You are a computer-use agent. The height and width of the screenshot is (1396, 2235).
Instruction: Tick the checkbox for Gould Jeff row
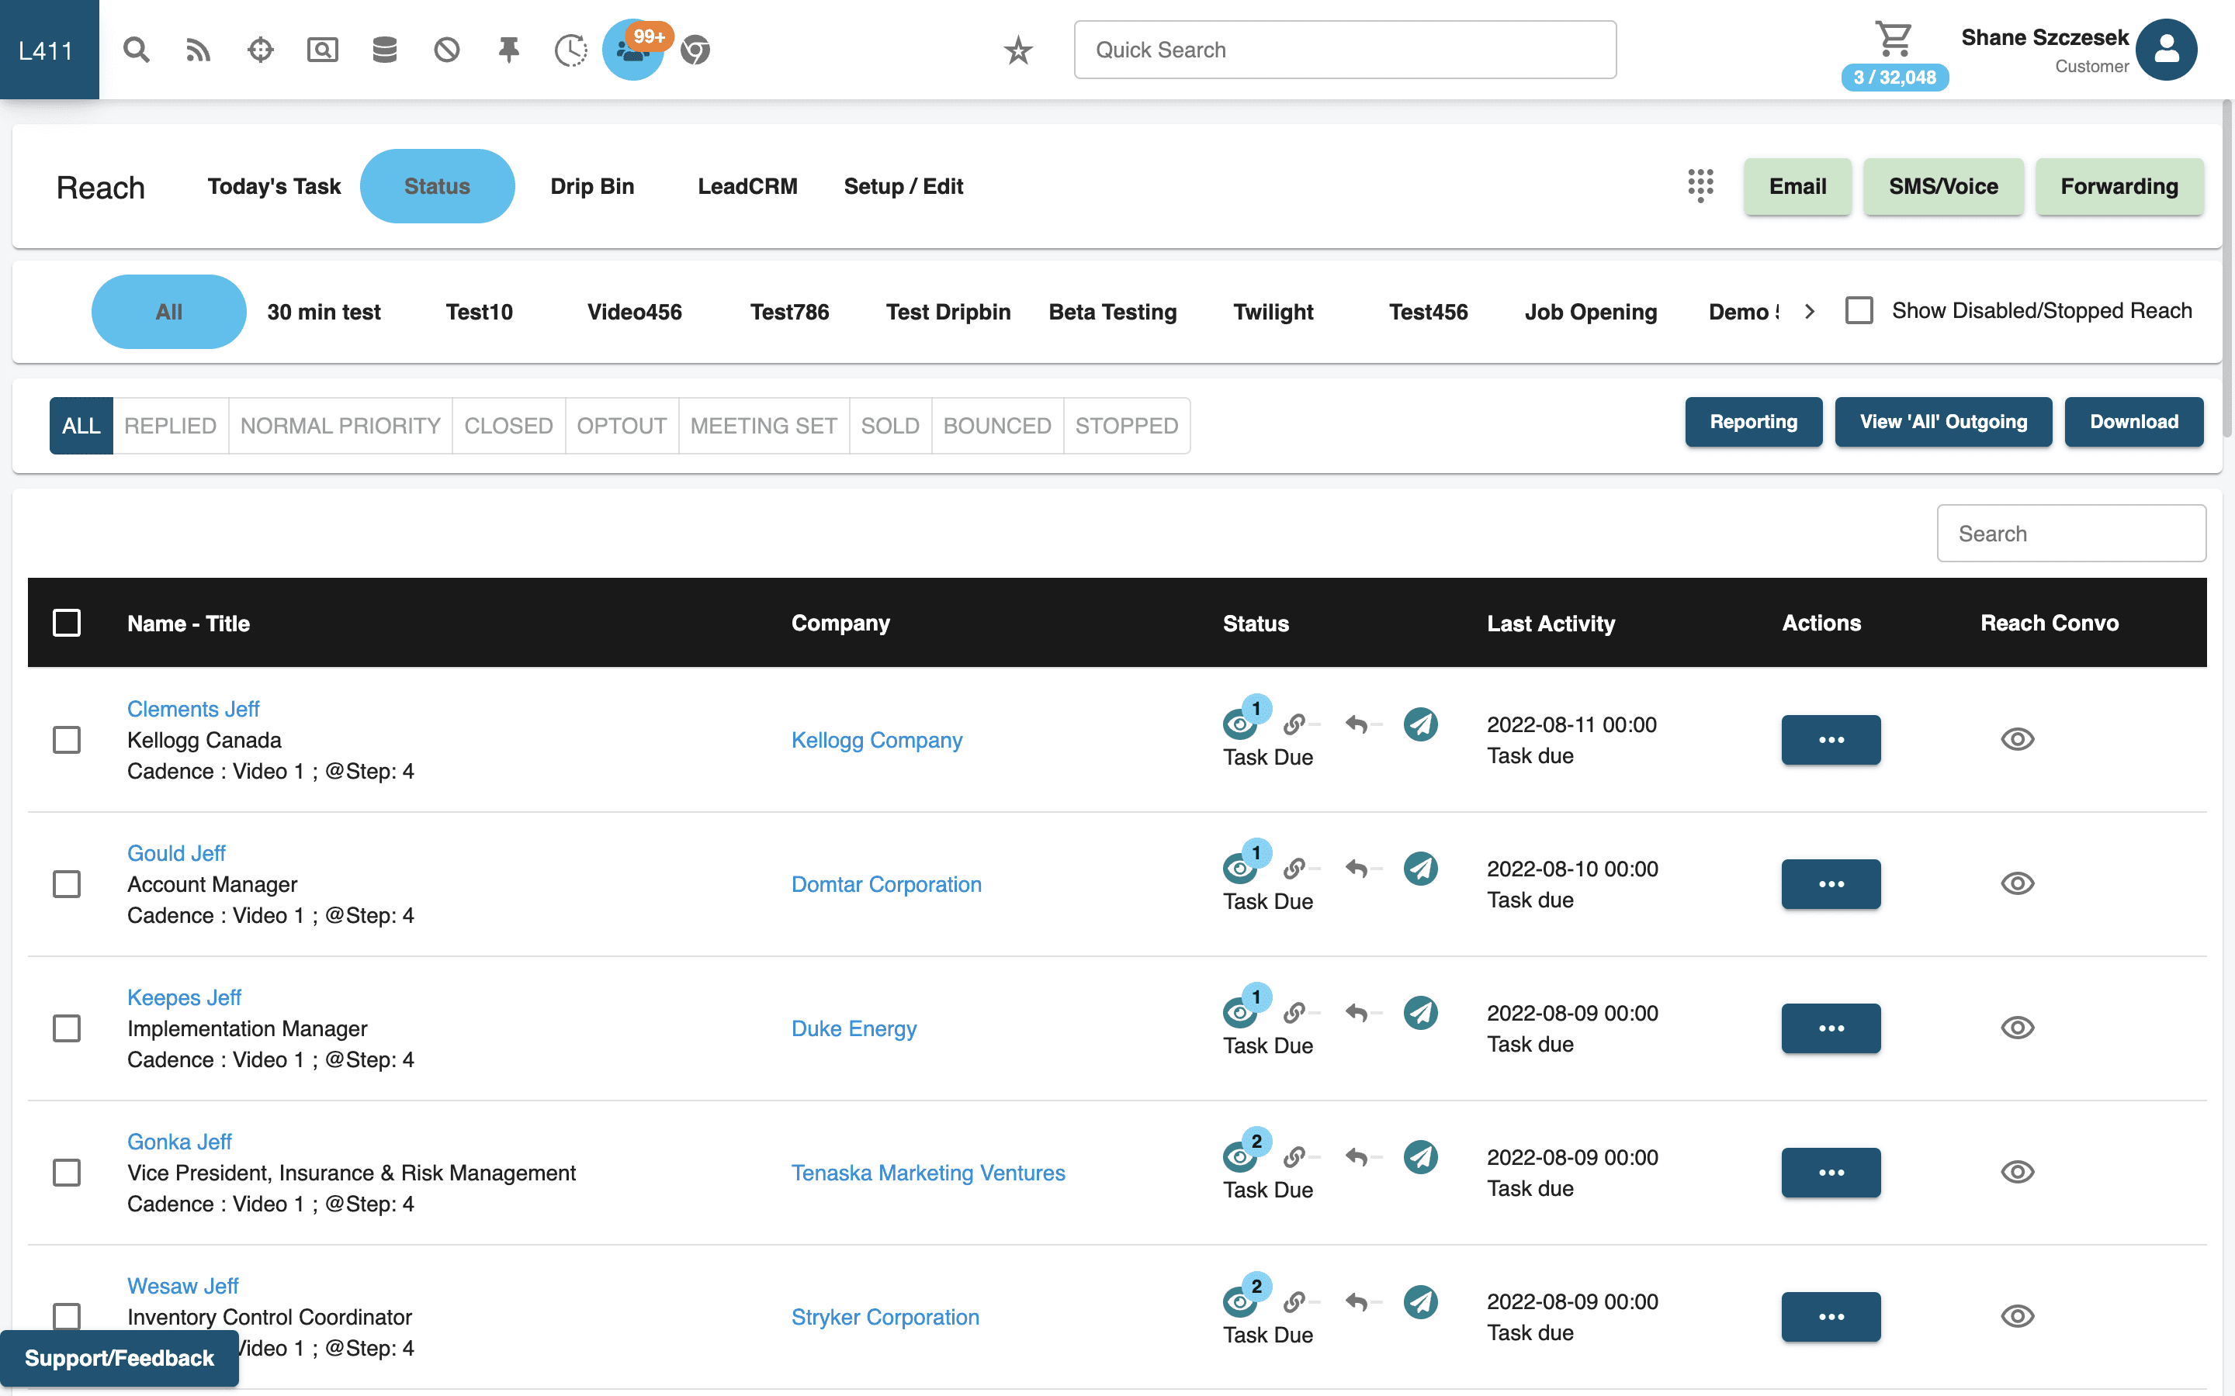[67, 883]
